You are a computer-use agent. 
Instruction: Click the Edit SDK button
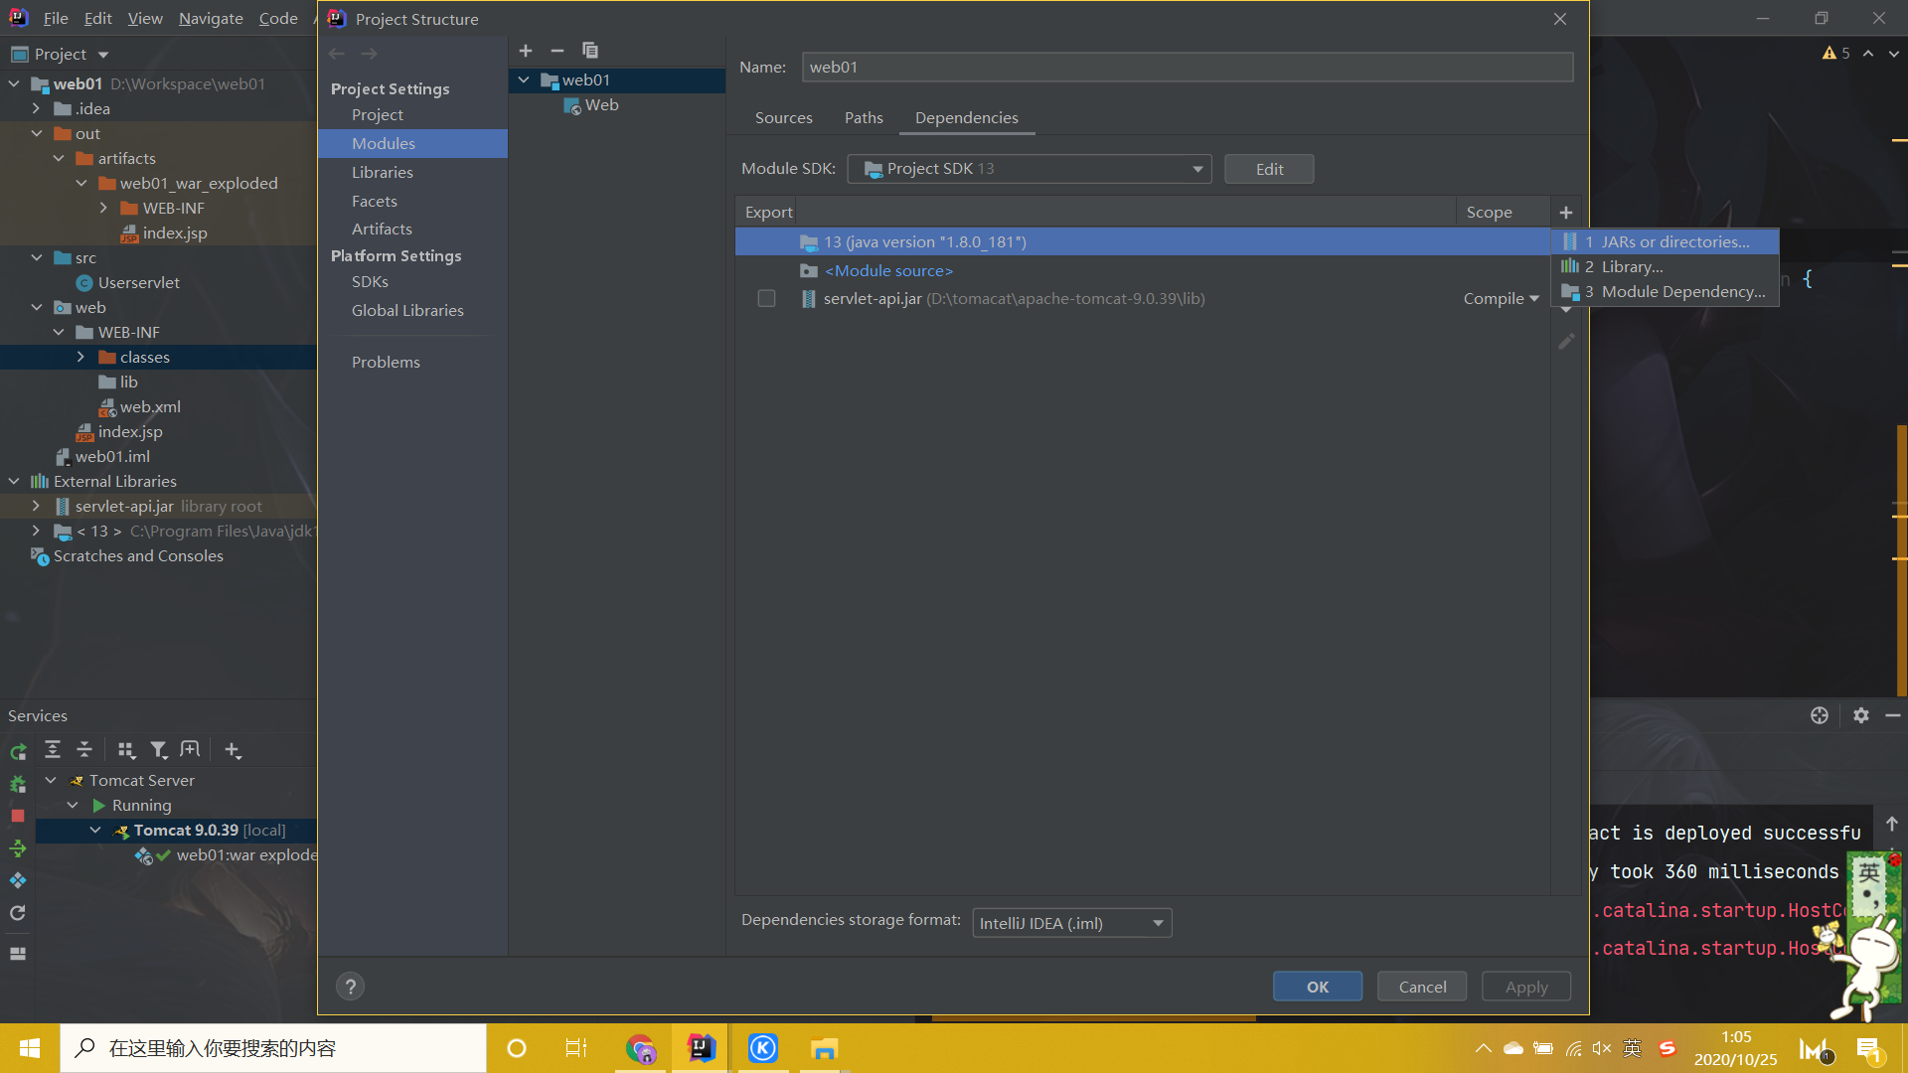point(1269,169)
